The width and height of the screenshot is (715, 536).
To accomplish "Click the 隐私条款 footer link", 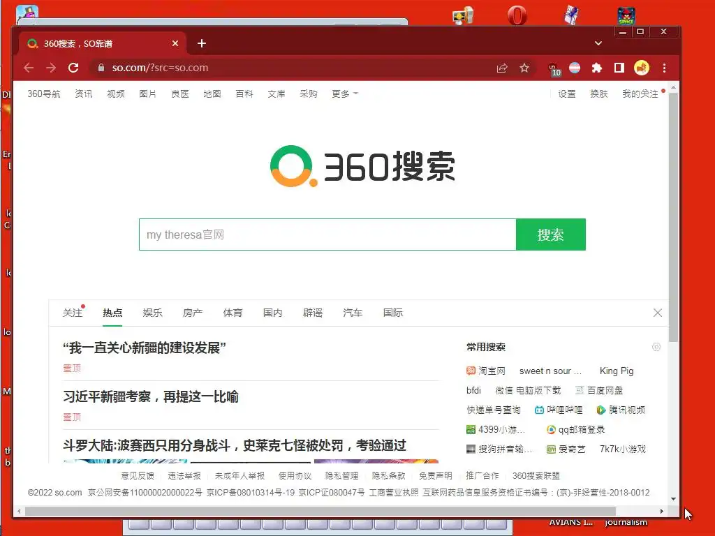I will click(x=388, y=476).
